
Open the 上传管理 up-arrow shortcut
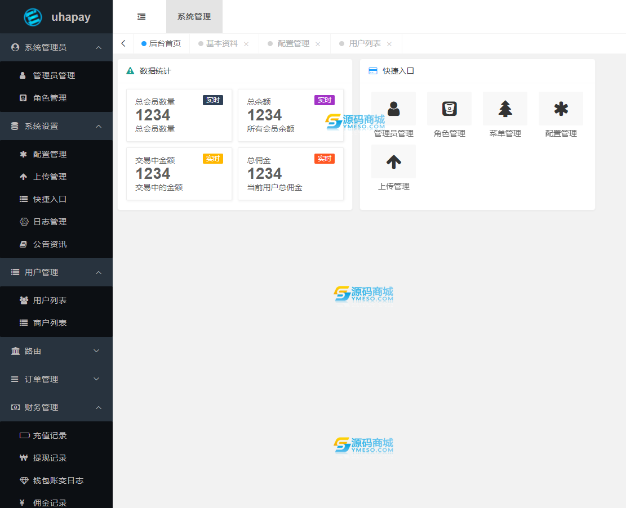[x=393, y=161]
